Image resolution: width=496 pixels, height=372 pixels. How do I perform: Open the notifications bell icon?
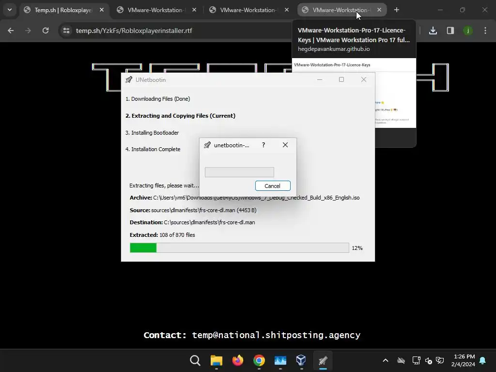(483, 360)
